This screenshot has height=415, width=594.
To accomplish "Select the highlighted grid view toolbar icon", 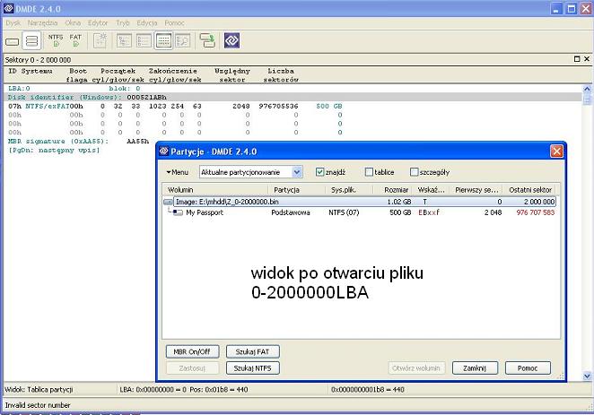I will [x=163, y=41].
